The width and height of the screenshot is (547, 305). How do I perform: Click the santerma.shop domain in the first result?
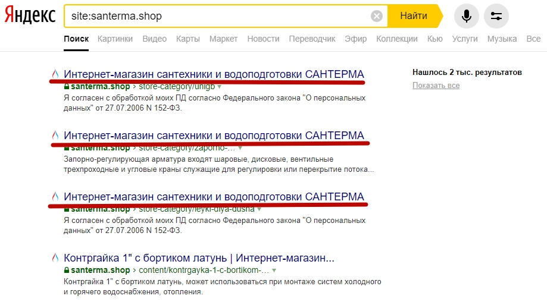101,86
